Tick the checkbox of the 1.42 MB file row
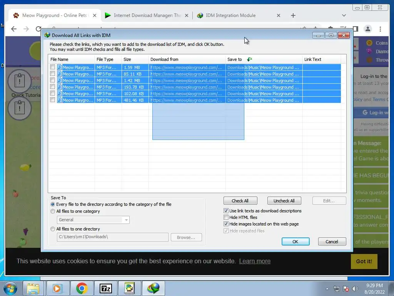 tap(52, 80)
